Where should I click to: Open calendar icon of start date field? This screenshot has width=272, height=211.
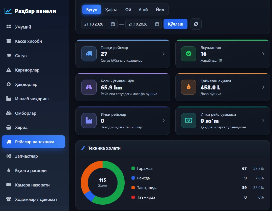click(x=113, y=24)
